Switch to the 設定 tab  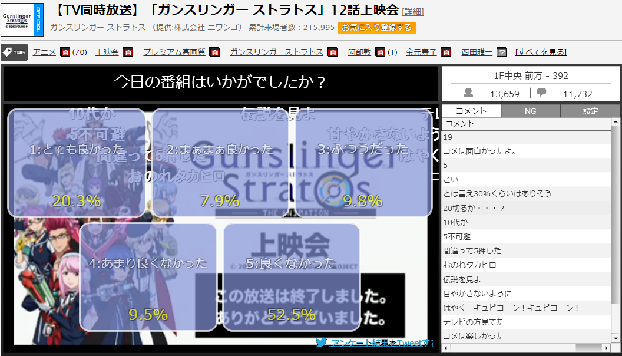591,111
